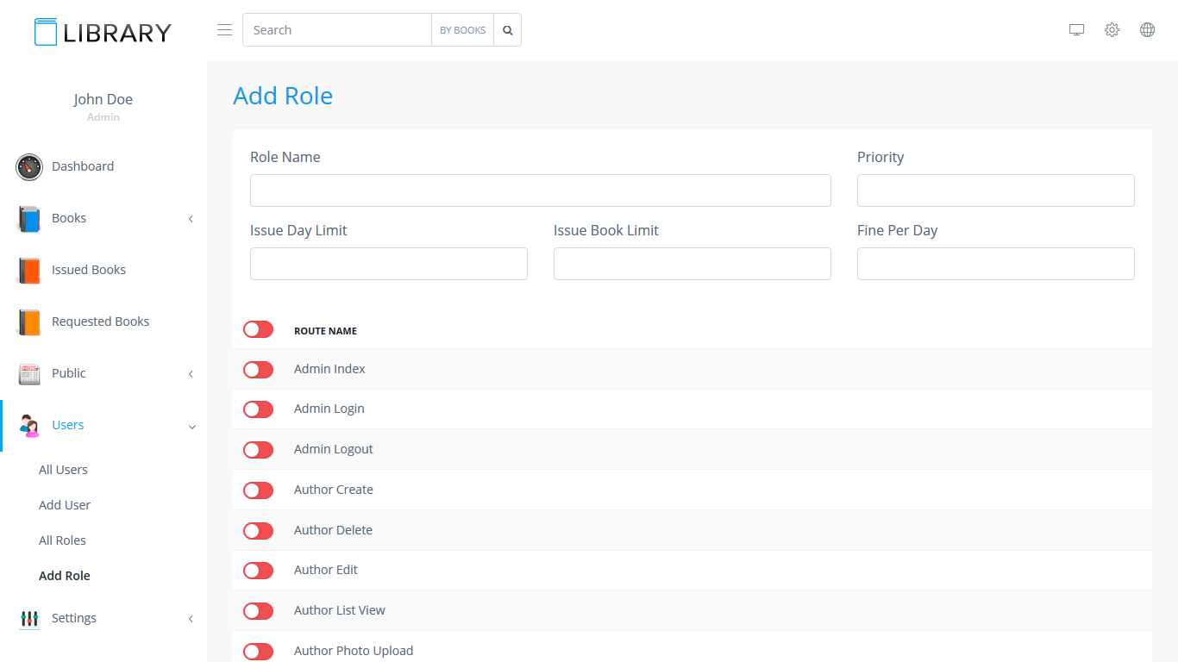Click the Role Name input field
This screenshot has width=1178, height=662.
click(540, 190)
